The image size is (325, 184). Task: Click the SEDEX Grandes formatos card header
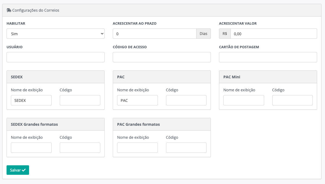(55, 124)
